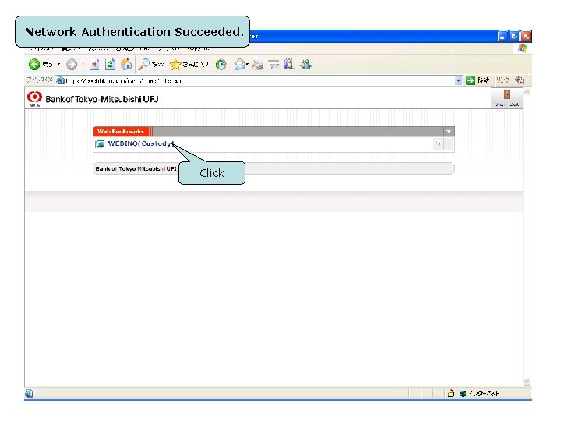The height and width of the screenshot is (421, 561).
Task: Open the Research book toolbar icon
Action: tap(289, 65)
